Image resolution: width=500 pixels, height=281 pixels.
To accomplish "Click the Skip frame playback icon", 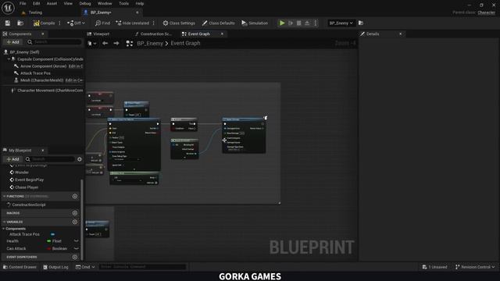I will click(291, 23).
